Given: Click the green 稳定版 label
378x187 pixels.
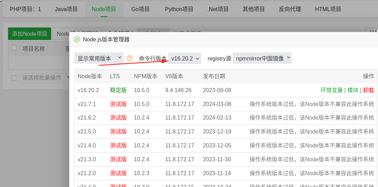Looking at the screenshot, I should point(118,90).
